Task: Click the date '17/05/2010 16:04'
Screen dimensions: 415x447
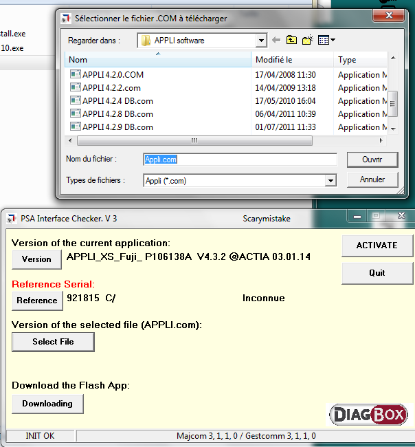Action: pyautogui.click(x=285, y=101)
